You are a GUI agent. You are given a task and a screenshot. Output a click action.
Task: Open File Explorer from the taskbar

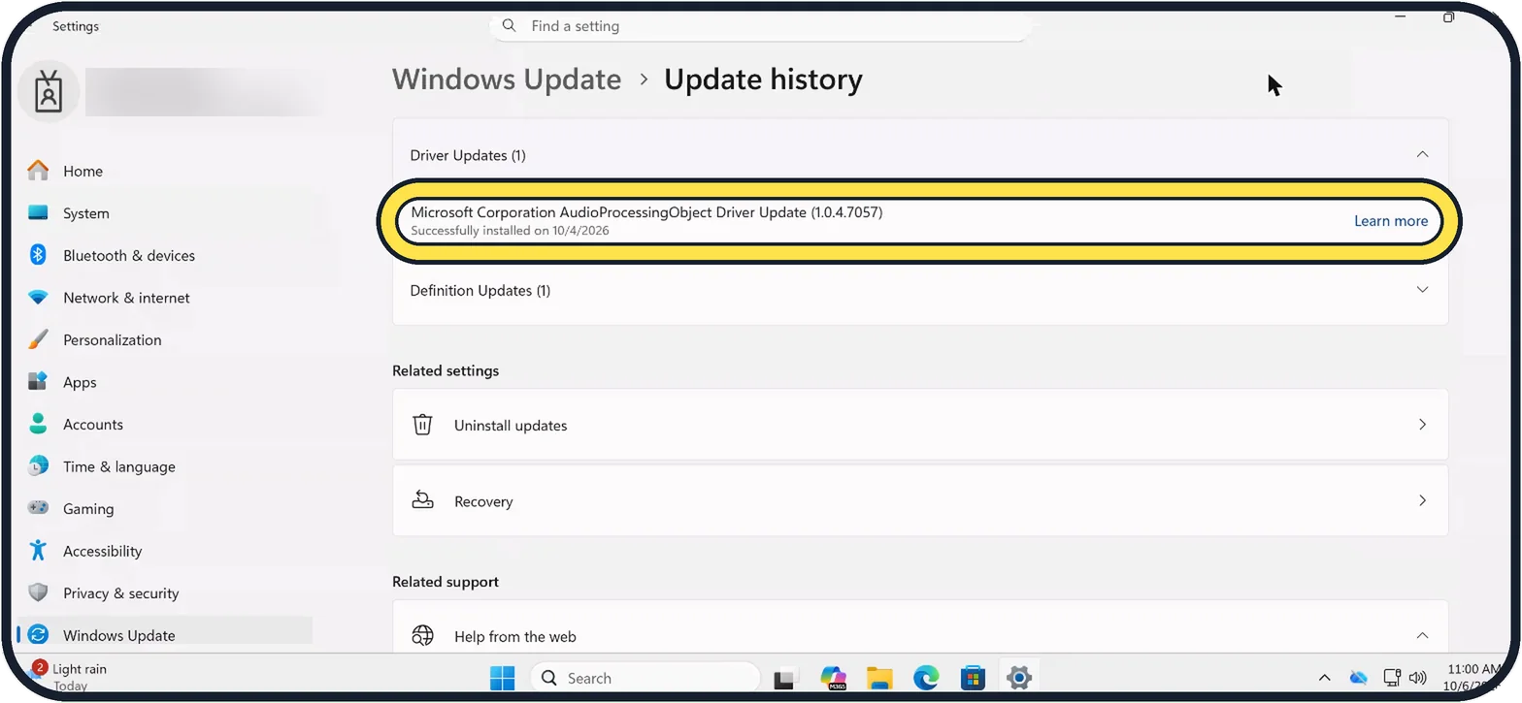[x=879, y=678]
